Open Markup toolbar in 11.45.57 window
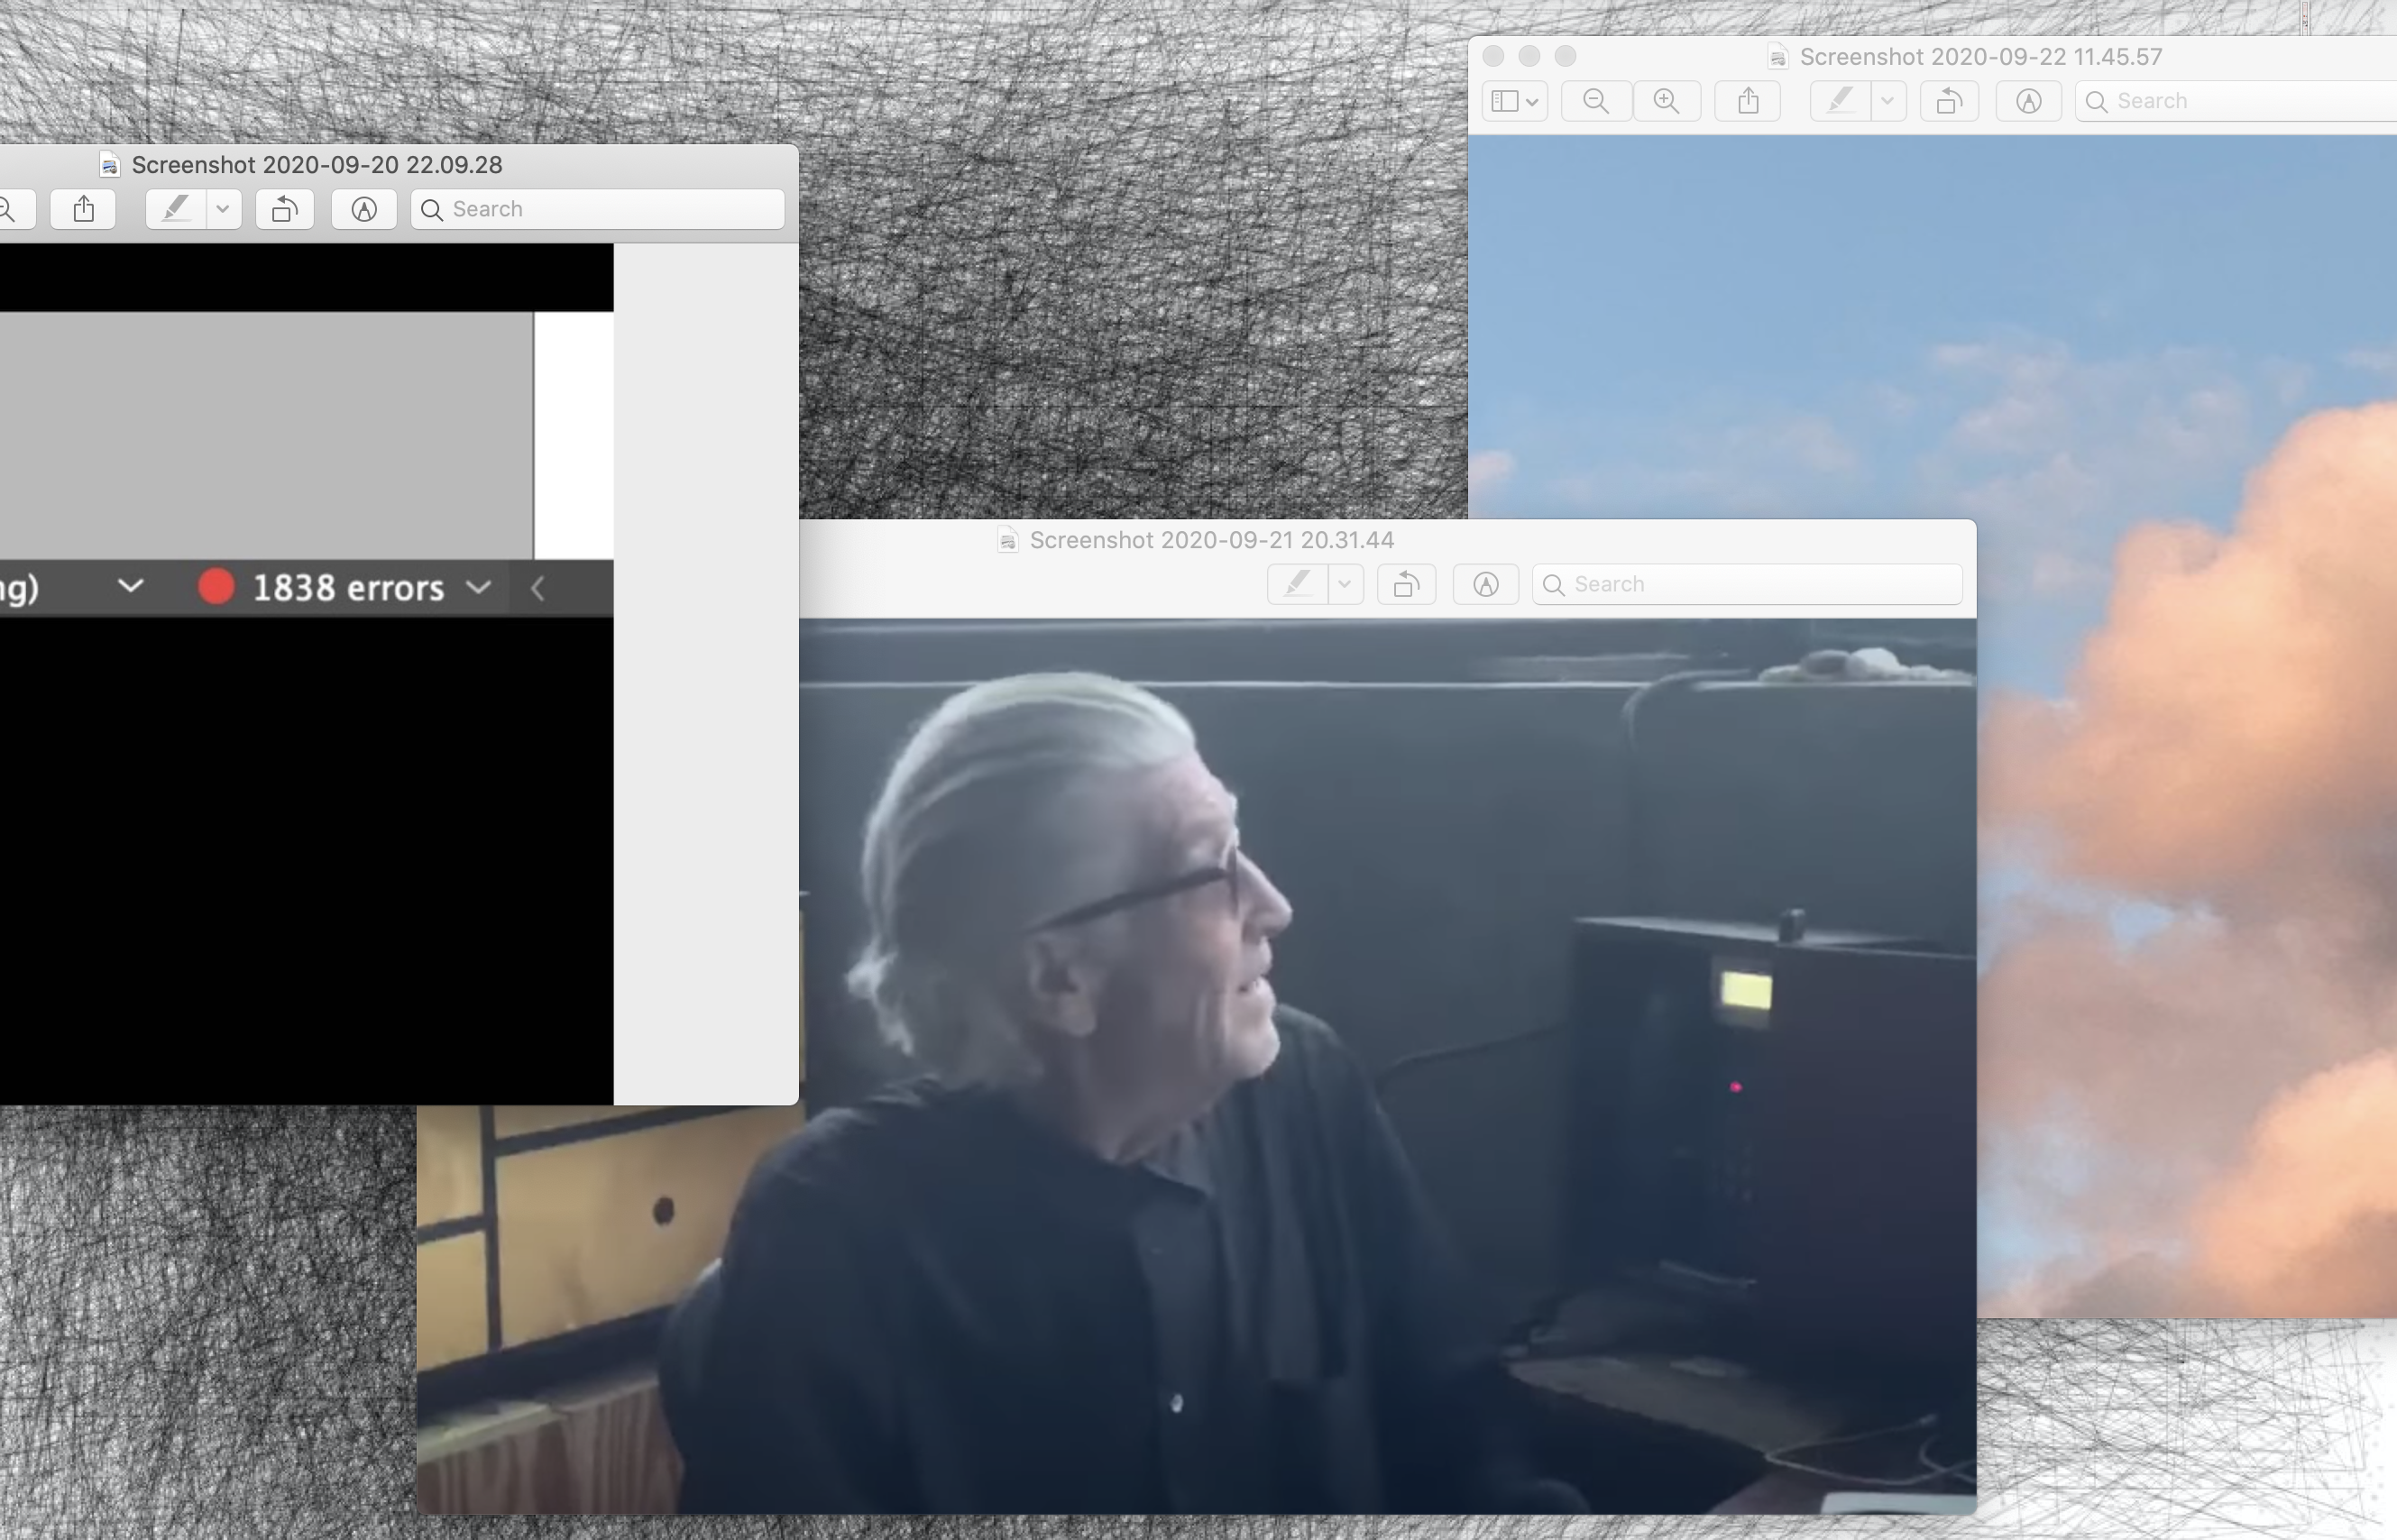Viewport: 2397px width, 1540px height. [x=2028, y=101]
